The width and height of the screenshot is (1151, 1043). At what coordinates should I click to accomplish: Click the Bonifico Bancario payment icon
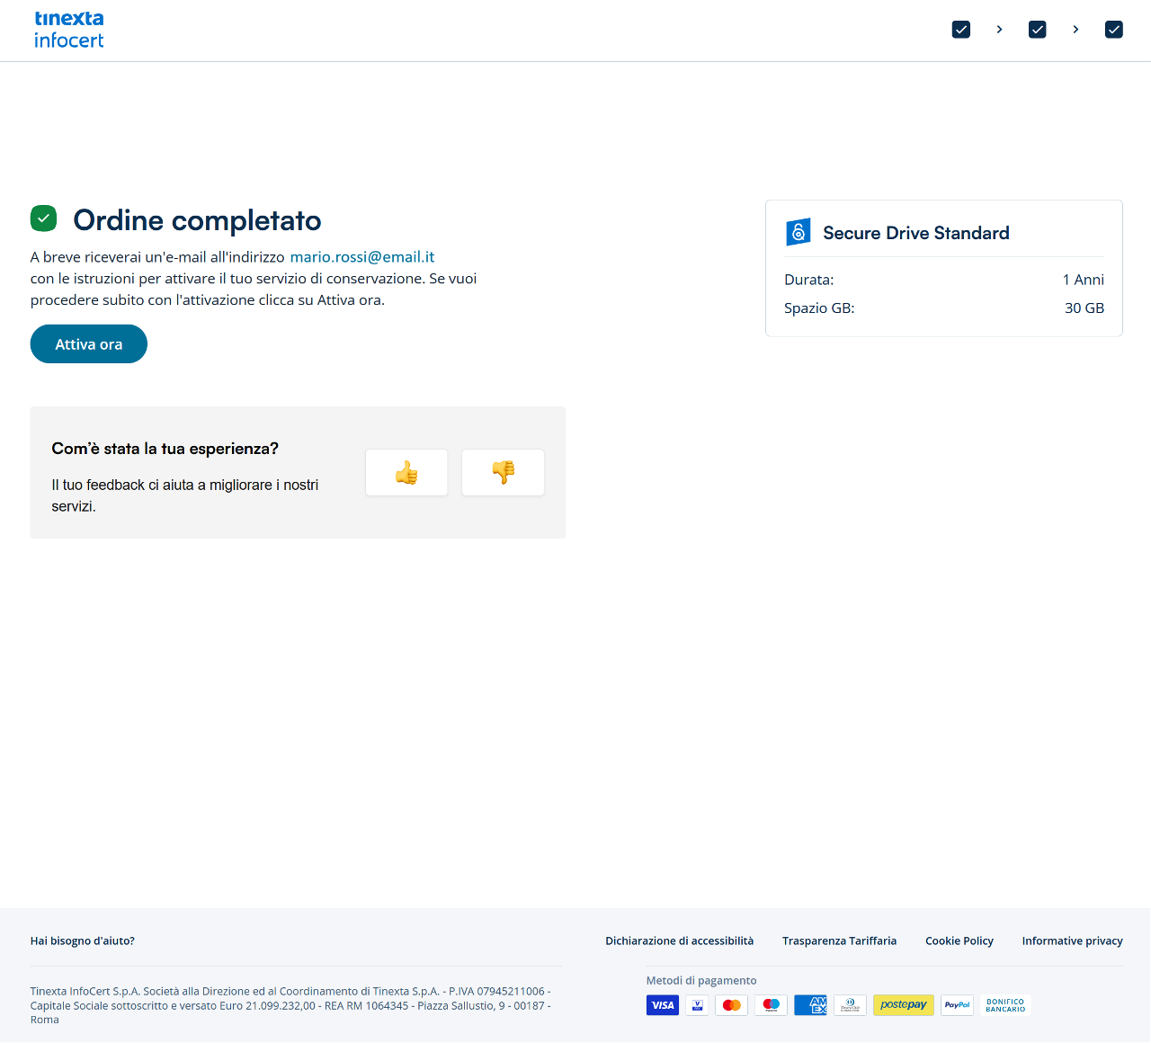(x=1005, y=1005)
